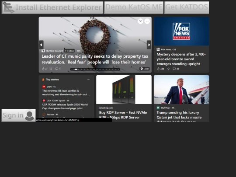Click the Get KATDOS button

[x=187, y=8]
